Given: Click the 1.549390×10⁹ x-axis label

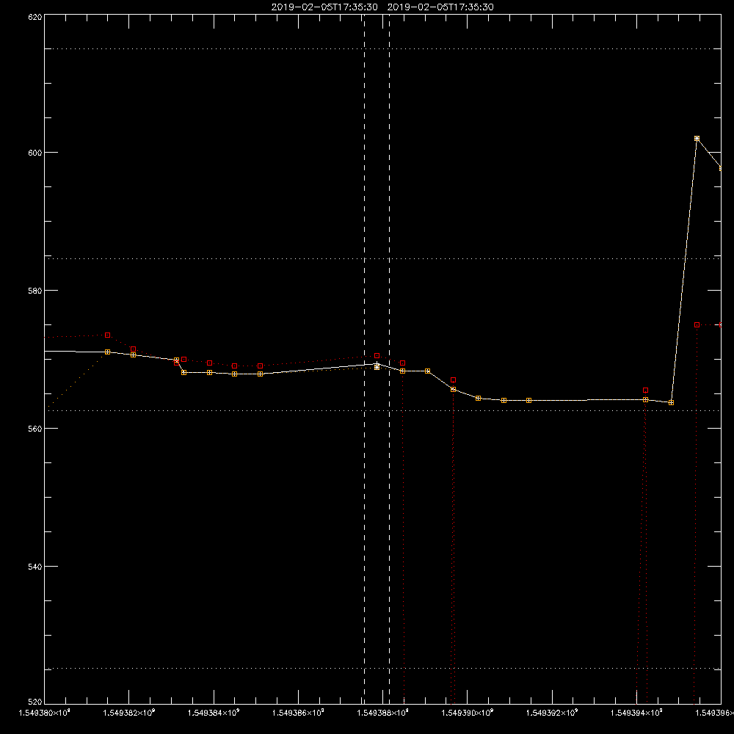Looking at the screenshot, I should 468,713.
